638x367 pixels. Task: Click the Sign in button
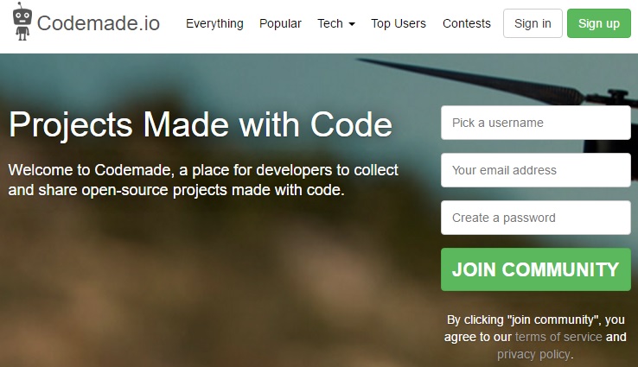tap(533, 23)
